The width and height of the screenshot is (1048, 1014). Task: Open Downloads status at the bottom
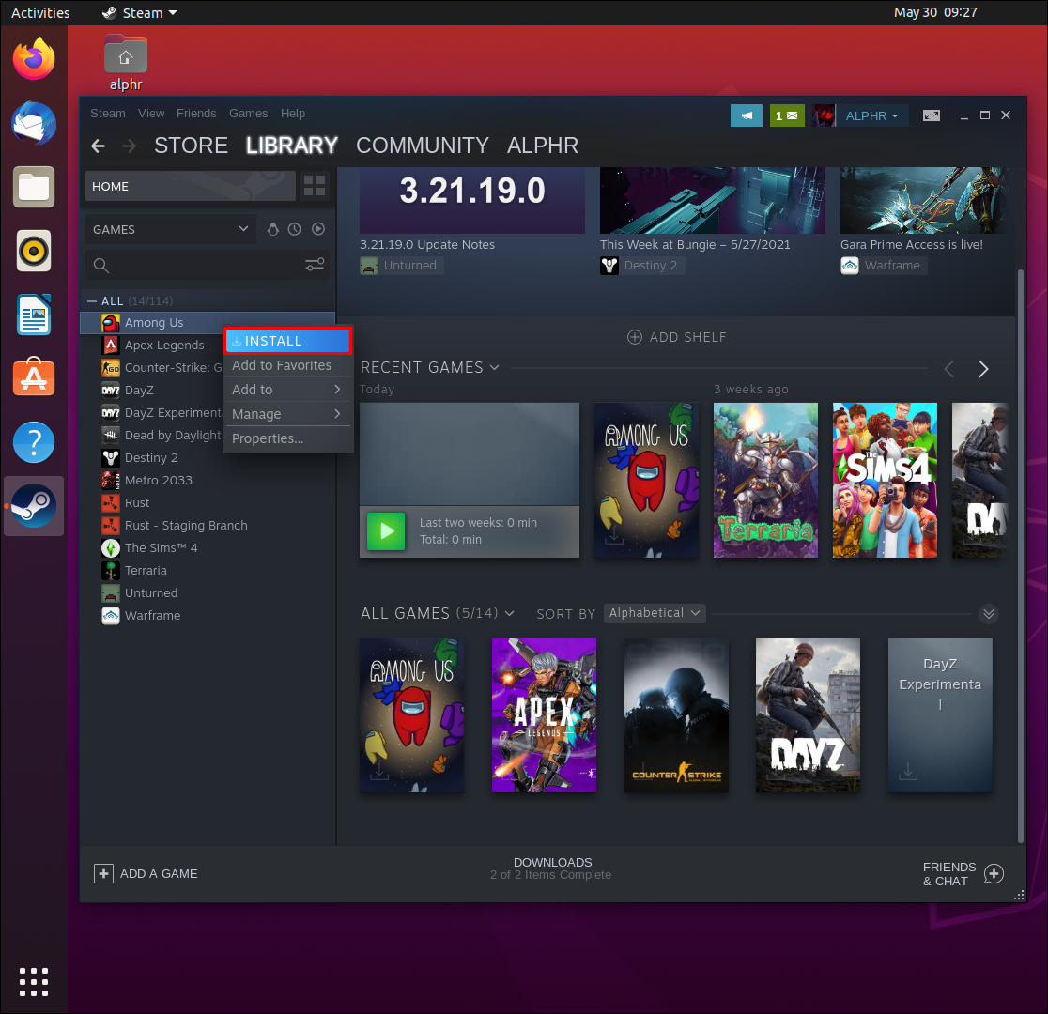pos(551,868)
